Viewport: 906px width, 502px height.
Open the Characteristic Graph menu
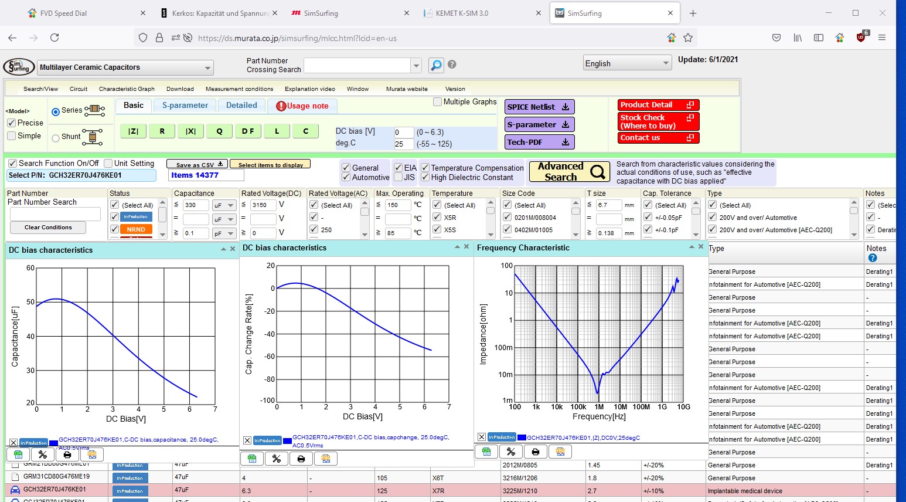click(127, 89)
